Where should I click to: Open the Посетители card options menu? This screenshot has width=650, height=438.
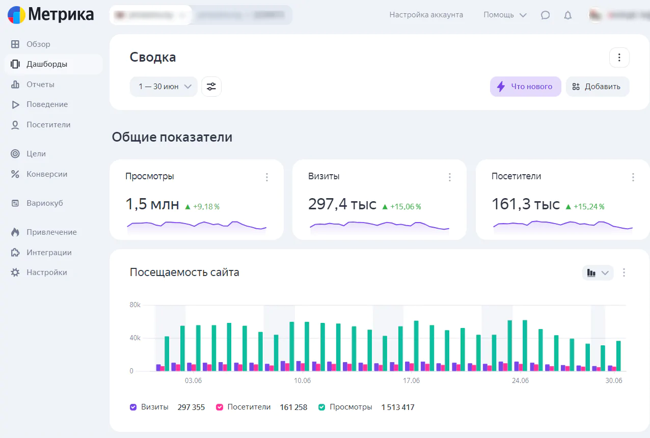point(633,177)
